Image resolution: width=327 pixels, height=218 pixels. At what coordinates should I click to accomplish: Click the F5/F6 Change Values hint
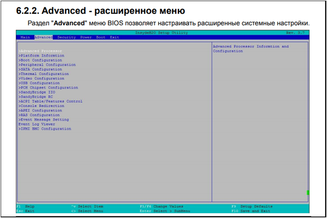161,207
